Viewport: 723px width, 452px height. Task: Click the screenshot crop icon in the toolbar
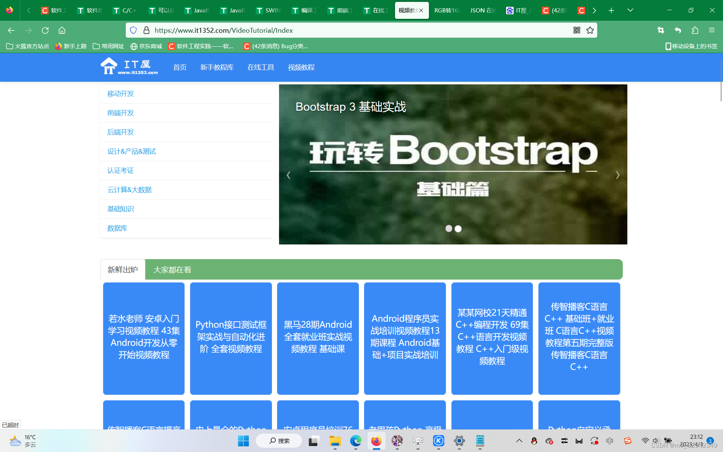pyautogui.click(x=660, y=30)
